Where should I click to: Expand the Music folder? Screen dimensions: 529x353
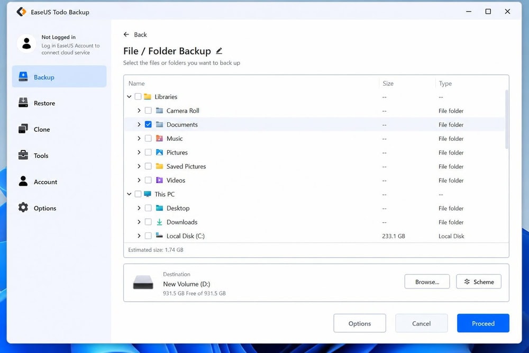[139, 138]
